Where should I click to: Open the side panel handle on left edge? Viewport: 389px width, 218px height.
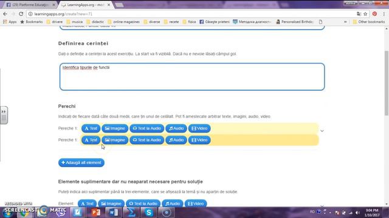tap(4, 115)
